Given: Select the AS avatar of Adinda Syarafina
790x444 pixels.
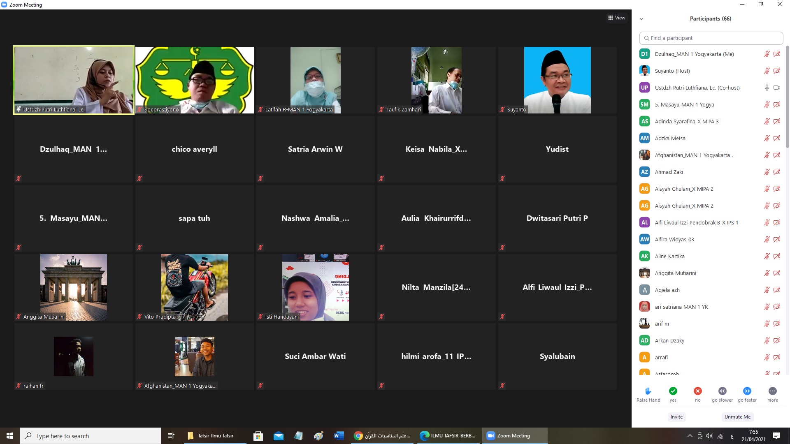Looking at the screenshot, I should (x=644, y=121).
